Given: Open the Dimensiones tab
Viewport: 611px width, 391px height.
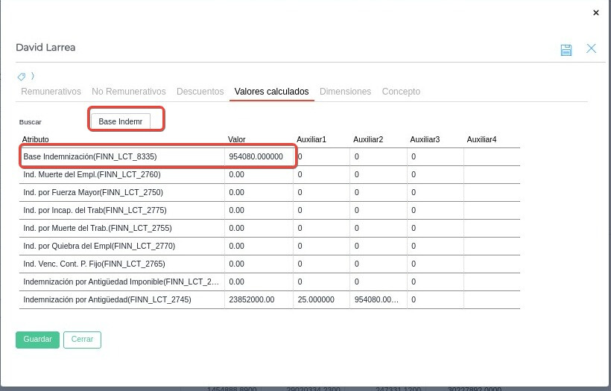Looking at the screenshot, I should tap(345, 92).
